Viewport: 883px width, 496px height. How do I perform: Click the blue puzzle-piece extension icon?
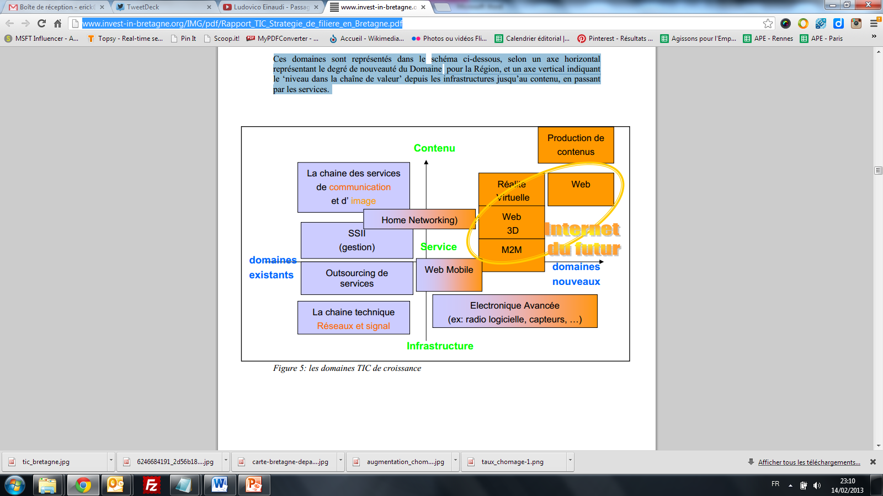pos(821,23)
